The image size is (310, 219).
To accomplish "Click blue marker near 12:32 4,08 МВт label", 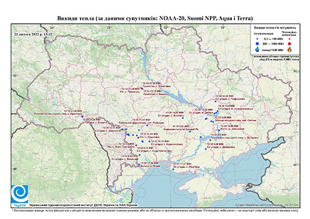I will (x=206, y=149).
